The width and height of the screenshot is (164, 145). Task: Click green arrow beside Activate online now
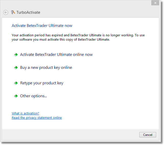16,55
